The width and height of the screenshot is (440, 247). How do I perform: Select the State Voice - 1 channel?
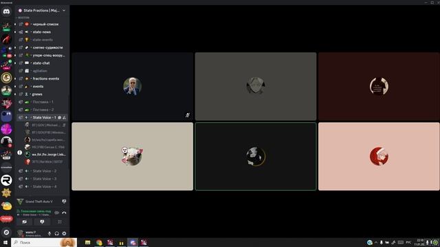click(42, 117)
